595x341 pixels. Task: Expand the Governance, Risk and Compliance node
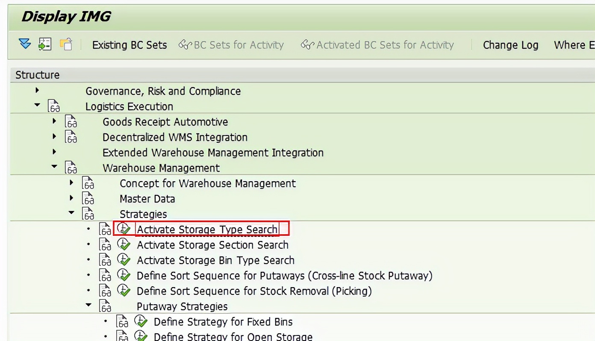pos(37,90)
